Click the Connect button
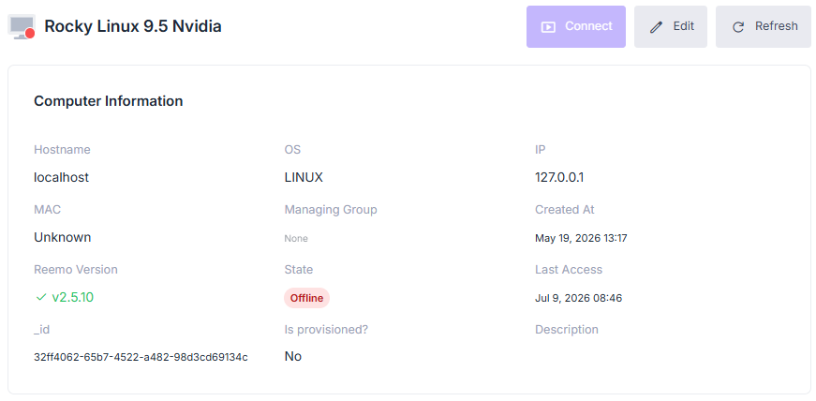This screenshot has width=816, height=401. 575,26
